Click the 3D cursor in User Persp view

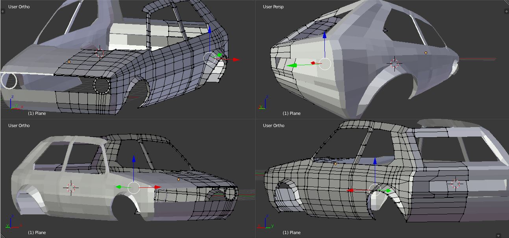[x=394, y=63]
